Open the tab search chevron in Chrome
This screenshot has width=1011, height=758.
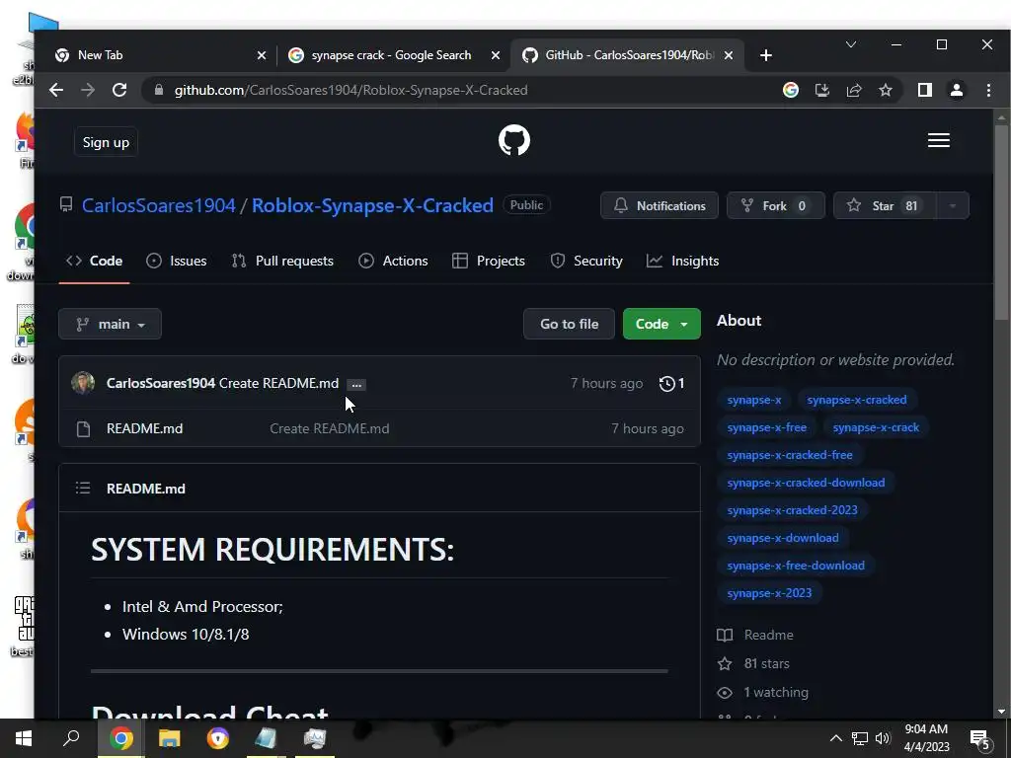pyautogui.click(x=851, y=44)
